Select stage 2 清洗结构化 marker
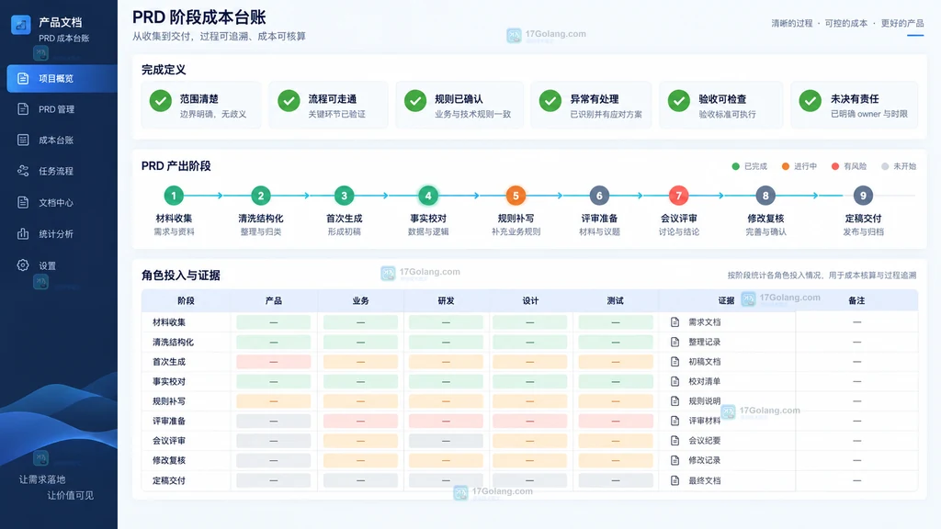The width and height of the screenshot is (941, 529). pyautogui.click(x=260, y=196)
